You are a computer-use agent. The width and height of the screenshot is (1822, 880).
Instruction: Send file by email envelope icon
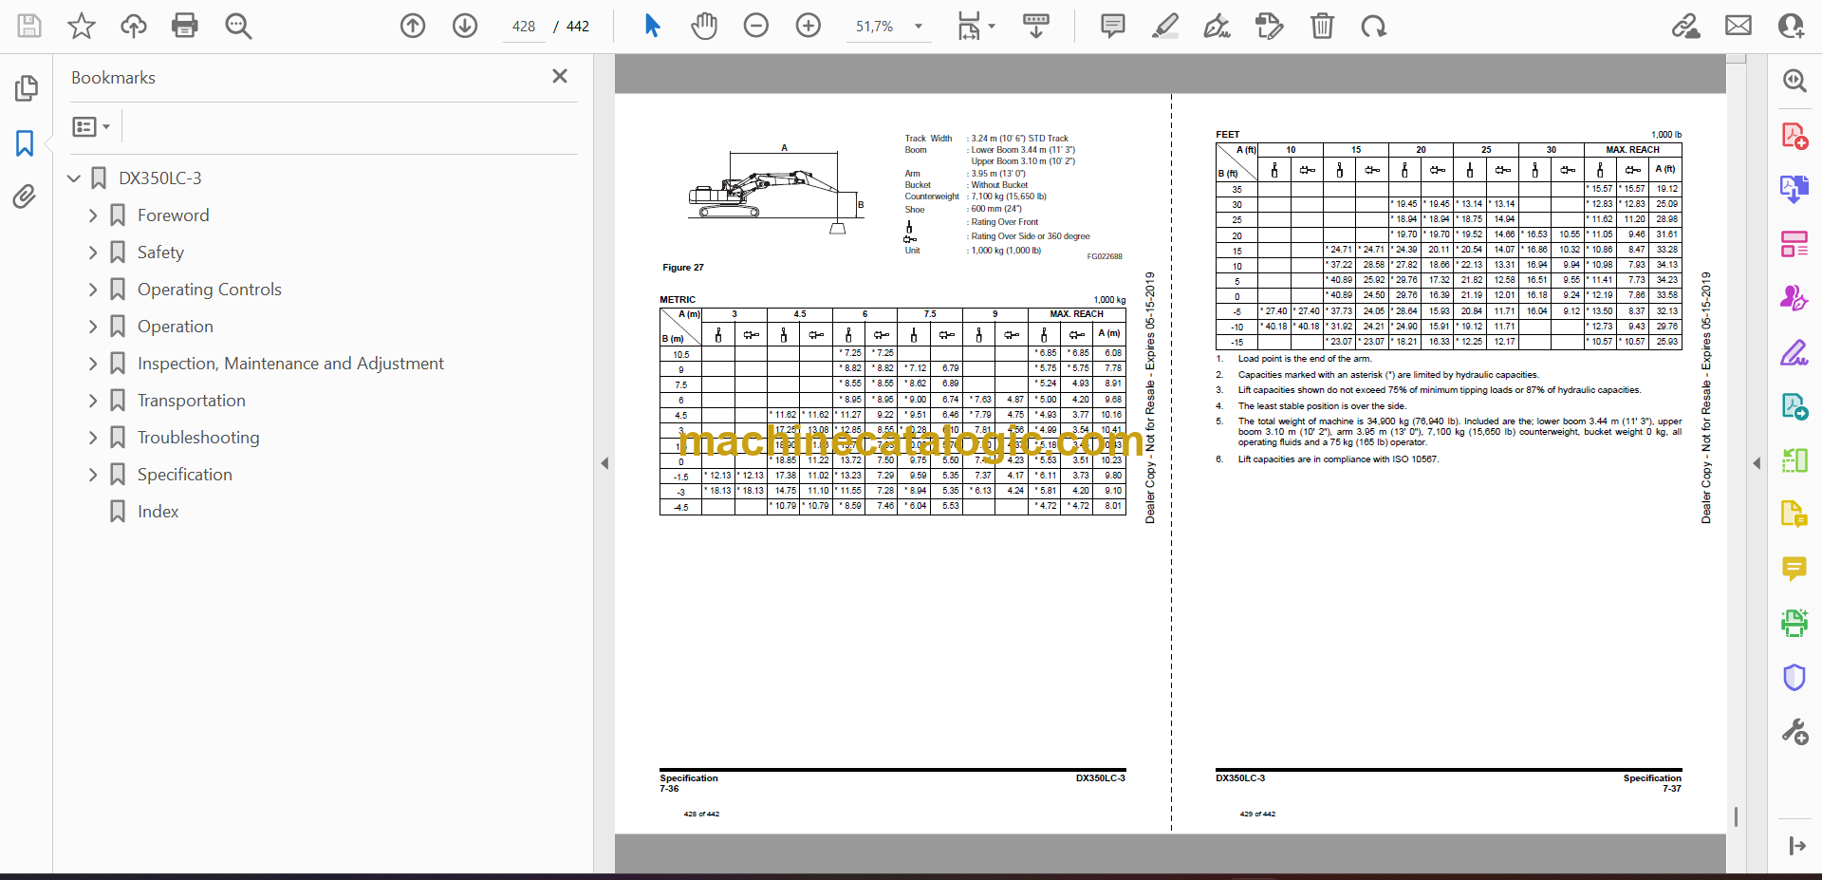1738,26
